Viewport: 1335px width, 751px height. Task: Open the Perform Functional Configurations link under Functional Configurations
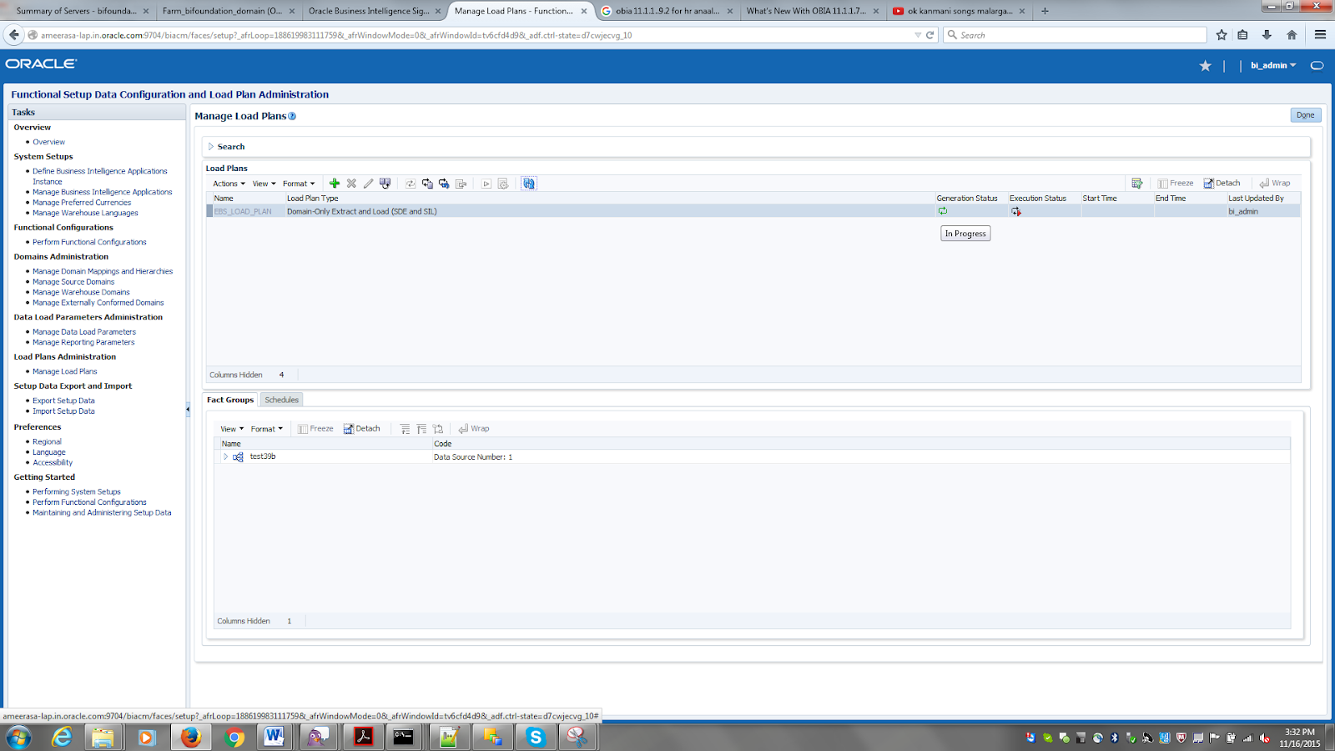(89, 242)
